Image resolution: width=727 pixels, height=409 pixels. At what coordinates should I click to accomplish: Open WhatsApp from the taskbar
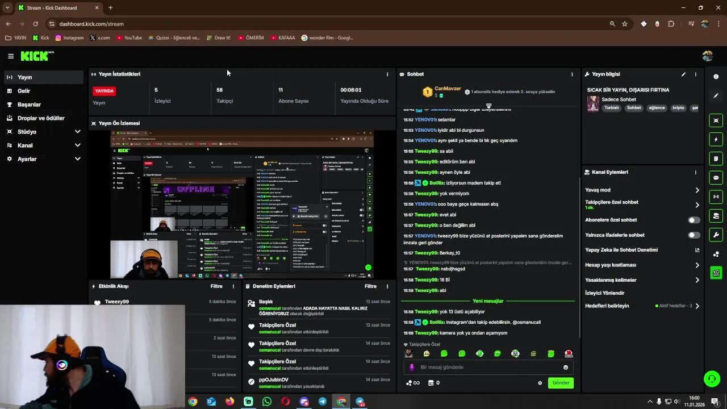[267, 402]
